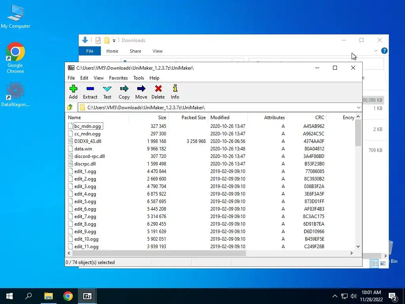Open the File menu in 7-Zip

[x=71, y=78]
